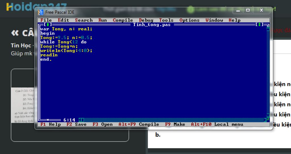This screenshot has width=291, height=154.
Task: Click the horizontal scrollbar left arrow
Action: tap(80, 120)
